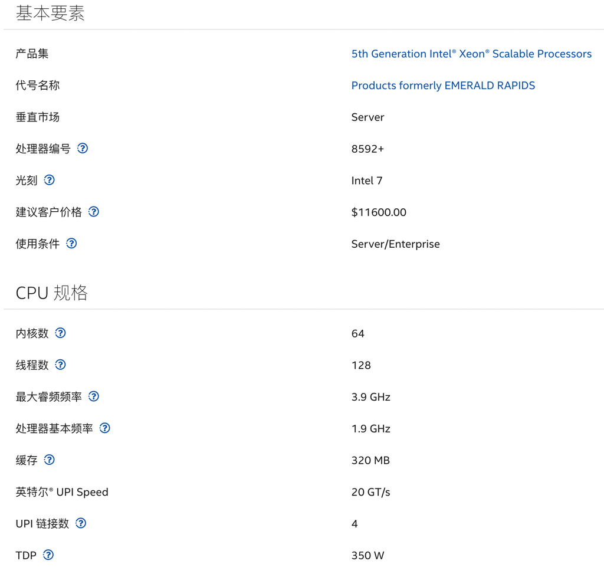Click the 320 MB cache value
The width and height of the screenshot is (604, 577).
[370, 460]
